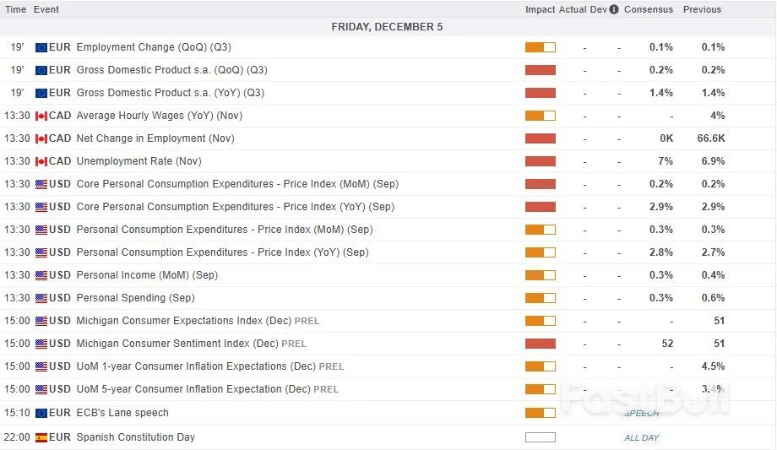Open Core Personal Consumption Expenditures (MoM) event
This screenshot has height=450, width=777.
[x=236, y=184]
